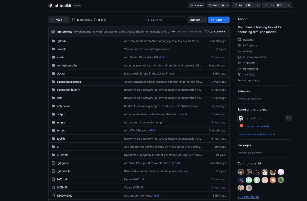Open the Releases section heading

[244, 91]
